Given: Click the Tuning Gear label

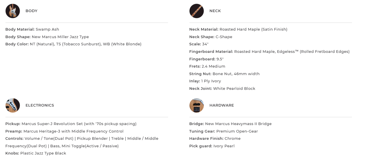Looking at the screenshot, I should (202, 131).
